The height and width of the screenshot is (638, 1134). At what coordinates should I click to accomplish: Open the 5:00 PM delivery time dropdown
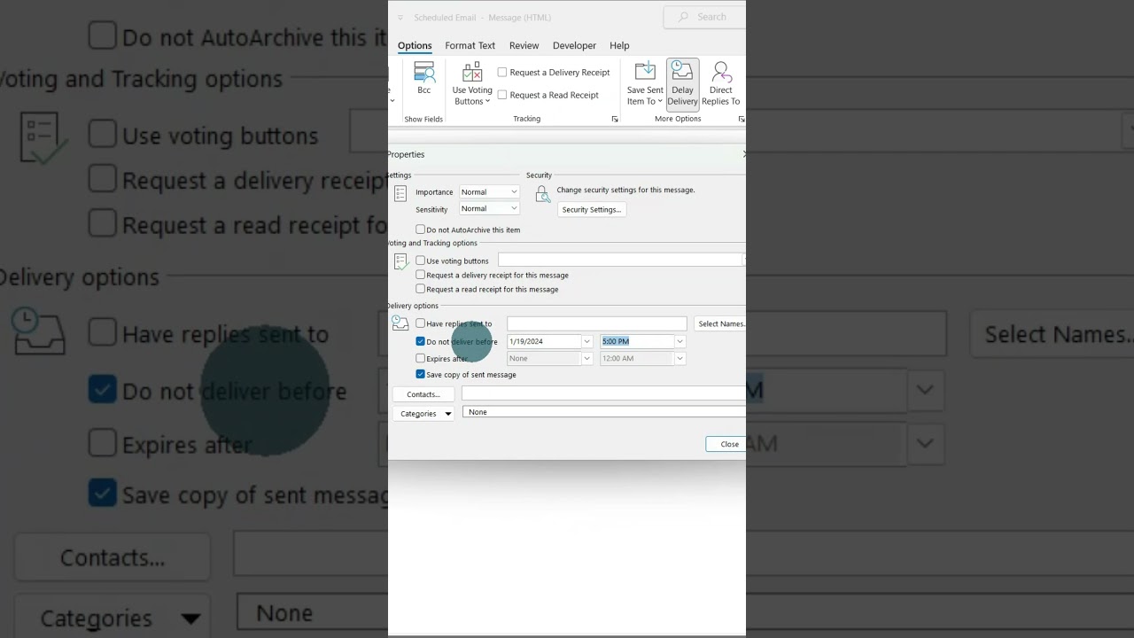(680, 341)
